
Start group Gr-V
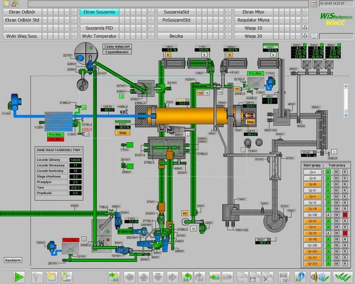point(312,196)
